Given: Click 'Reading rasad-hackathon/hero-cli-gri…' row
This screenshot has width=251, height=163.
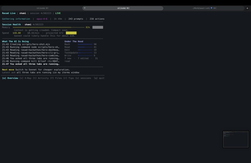Looking at the screenshot, I should pos(31,53).
